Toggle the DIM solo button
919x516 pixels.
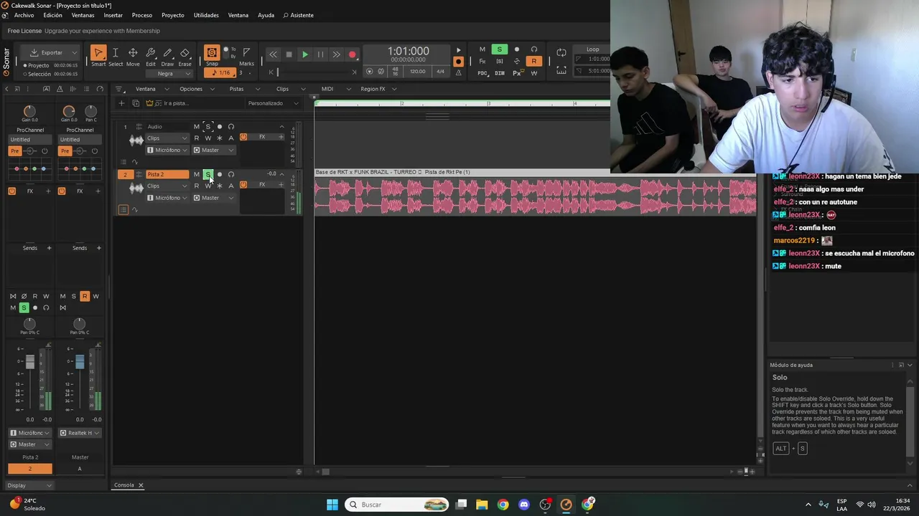(500, 73)
